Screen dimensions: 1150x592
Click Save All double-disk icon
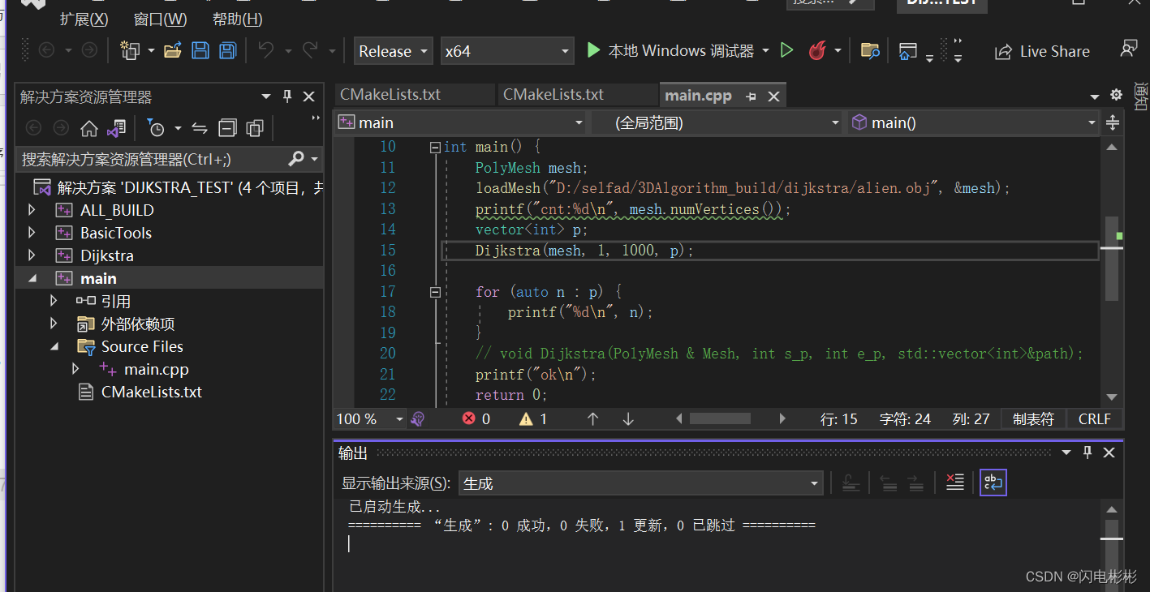click(x=227, y=50)
